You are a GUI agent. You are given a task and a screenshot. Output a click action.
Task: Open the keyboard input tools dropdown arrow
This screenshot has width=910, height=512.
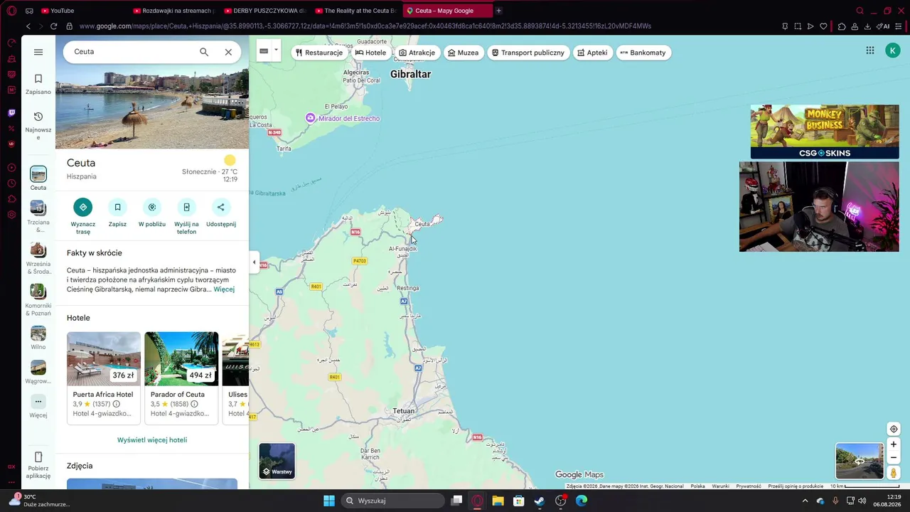(276, 50)
